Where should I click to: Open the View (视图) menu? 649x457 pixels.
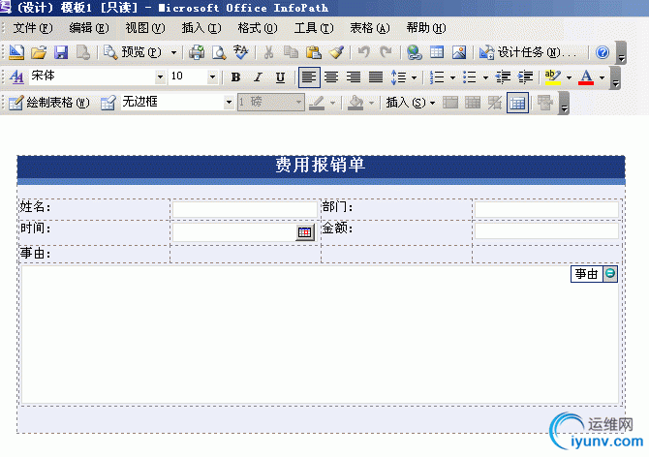tap(145, 28)
